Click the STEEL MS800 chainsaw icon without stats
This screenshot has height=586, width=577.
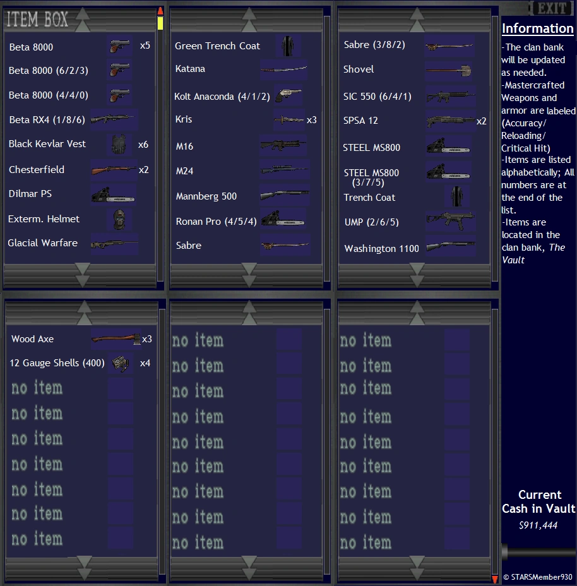449,146
